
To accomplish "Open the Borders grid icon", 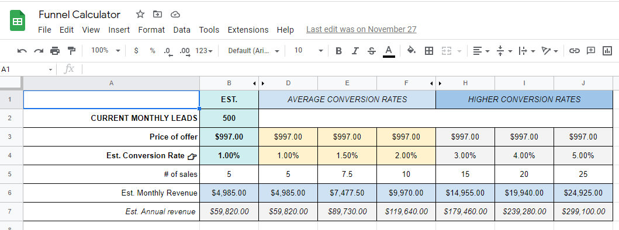I will (x=429, y=51).
